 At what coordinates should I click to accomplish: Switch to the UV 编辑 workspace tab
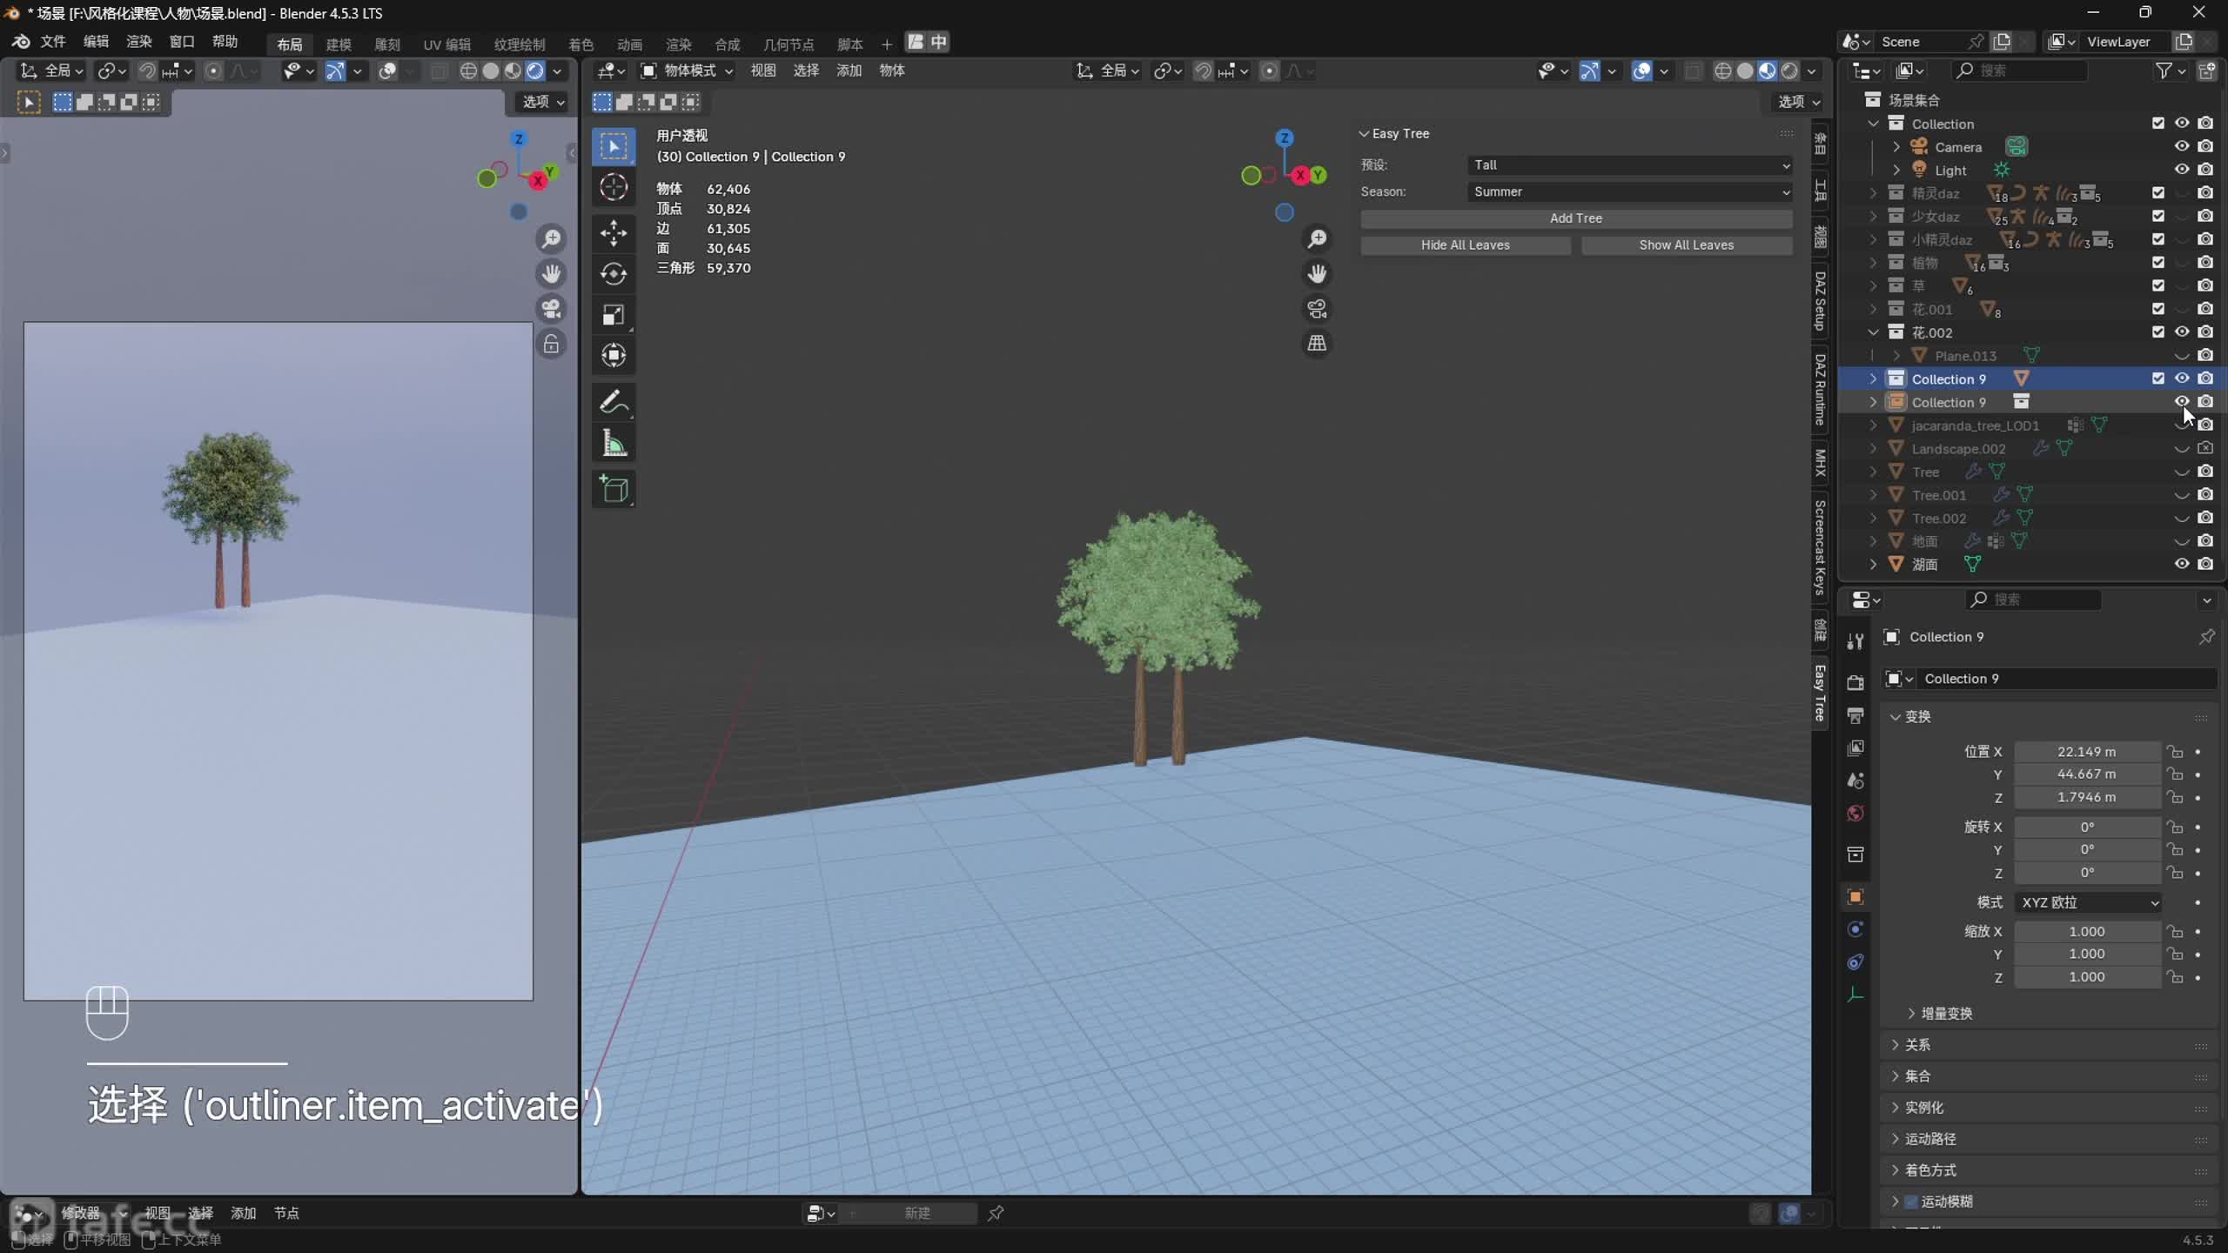pyautogui.click(x=446, y=44)
